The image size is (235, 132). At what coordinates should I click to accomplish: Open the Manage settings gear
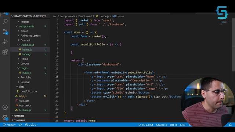pos(5,117)
